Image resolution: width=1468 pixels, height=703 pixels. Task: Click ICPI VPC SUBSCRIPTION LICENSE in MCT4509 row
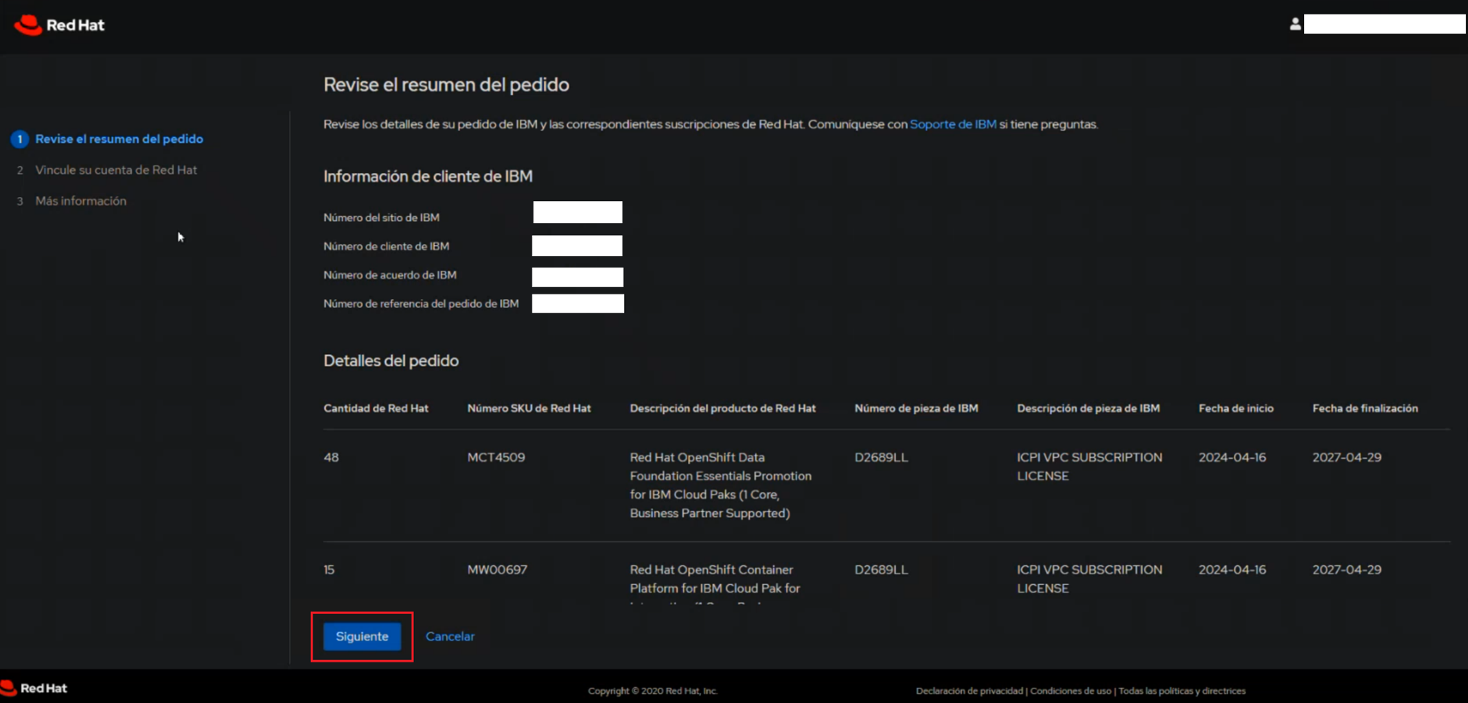1089,466
